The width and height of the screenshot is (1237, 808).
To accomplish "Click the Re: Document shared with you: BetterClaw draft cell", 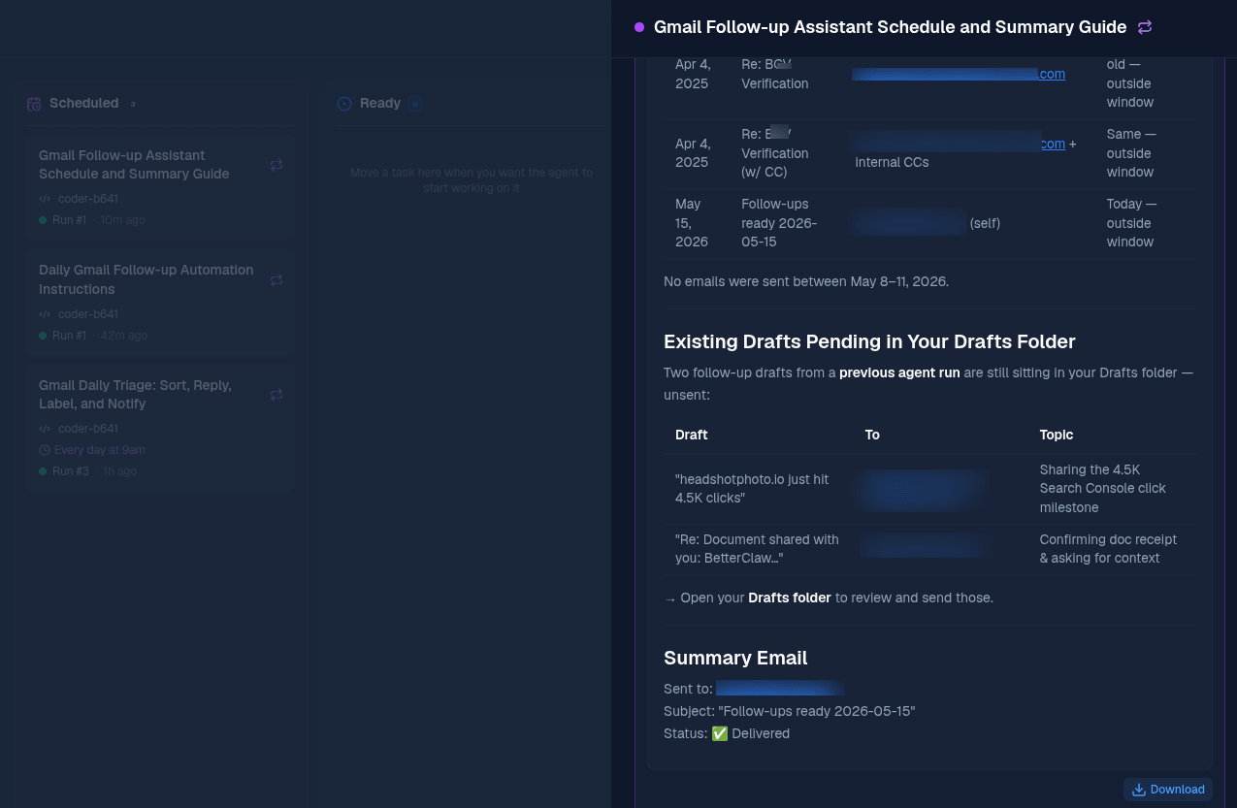I will pyautogui.click(x=758, y=549).
